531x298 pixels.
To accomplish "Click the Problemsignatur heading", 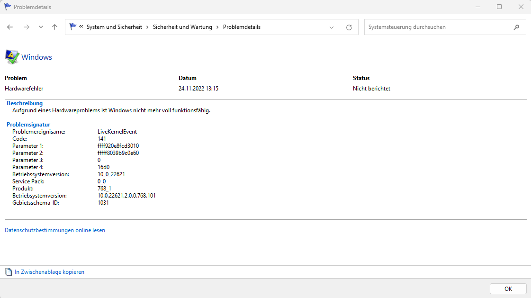I will [28, 125].
